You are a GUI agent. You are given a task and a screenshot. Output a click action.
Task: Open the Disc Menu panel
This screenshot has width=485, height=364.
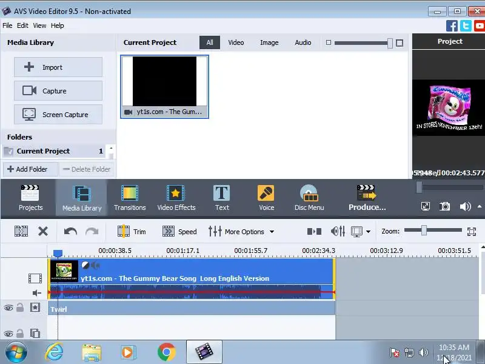point(309,198)
